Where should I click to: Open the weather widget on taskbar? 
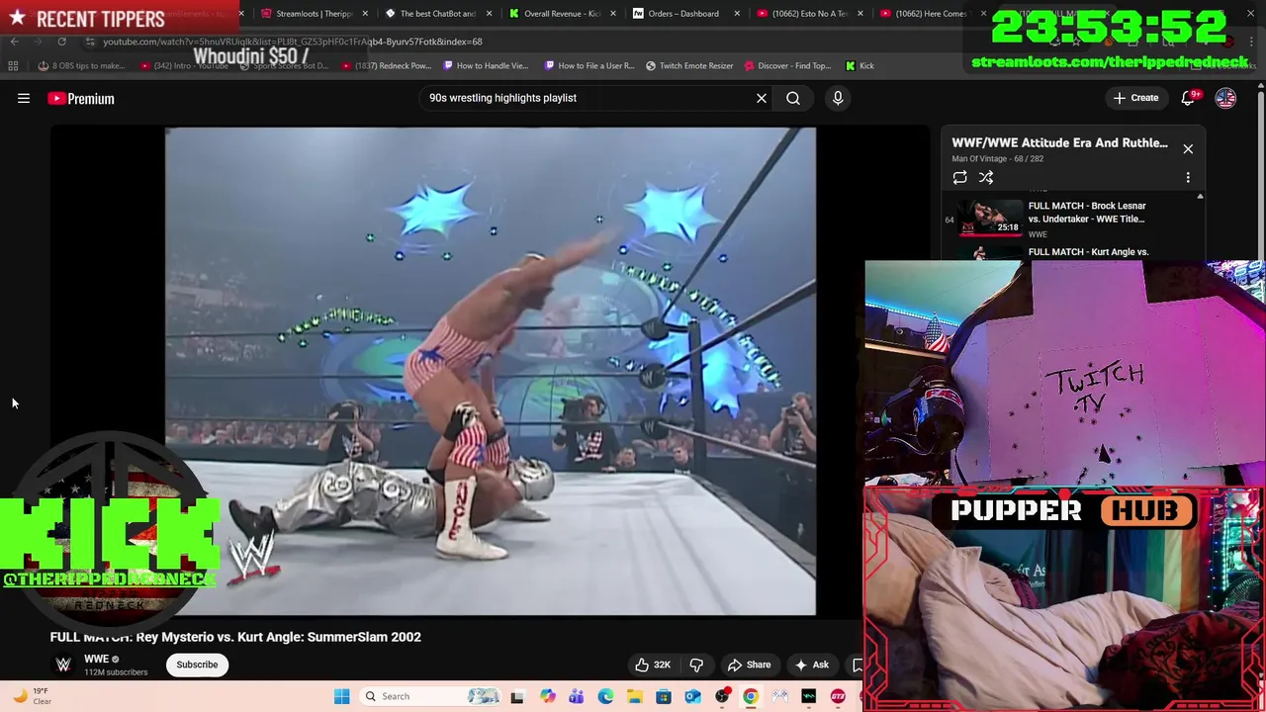point(32,696)
